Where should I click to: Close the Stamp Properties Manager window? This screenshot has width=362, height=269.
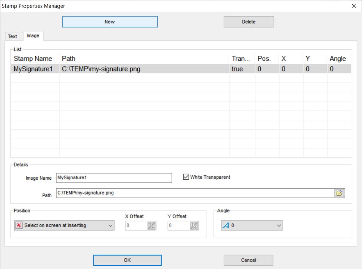[x=354, y=6]
